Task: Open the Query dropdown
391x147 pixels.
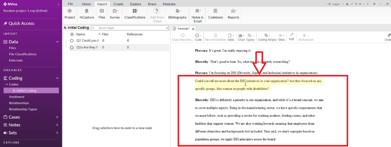Action: click(x=250, y=37)
